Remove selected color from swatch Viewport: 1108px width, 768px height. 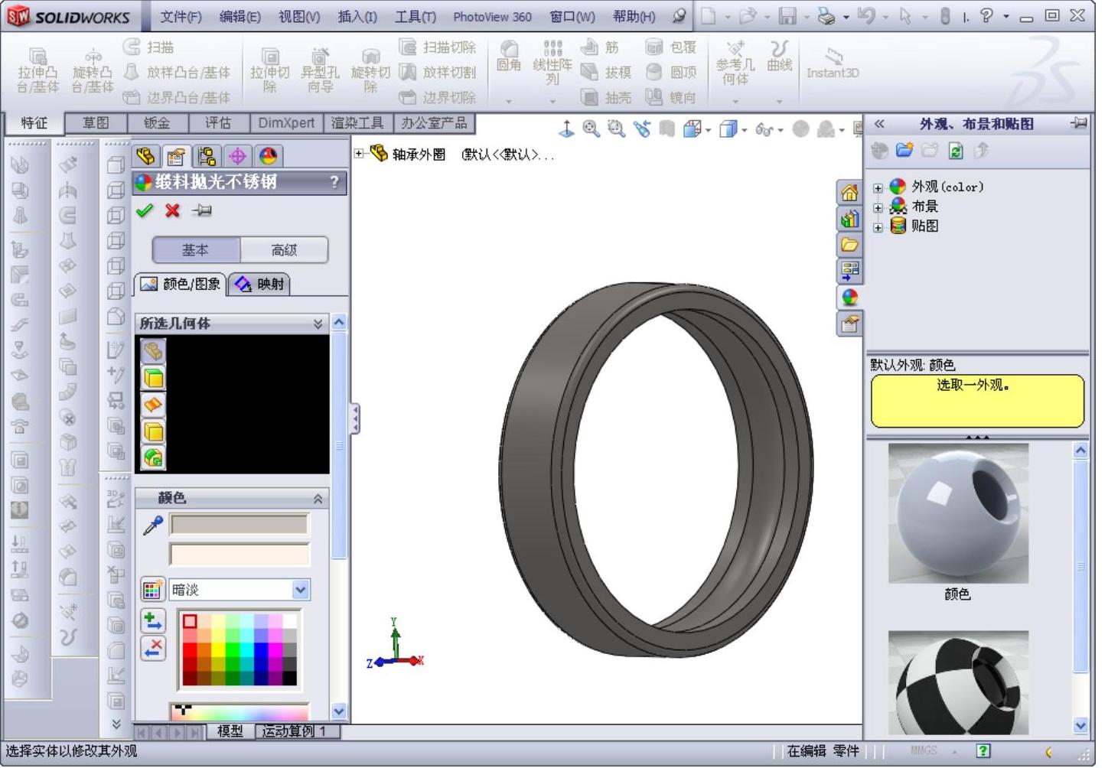(x=153, y=649)
